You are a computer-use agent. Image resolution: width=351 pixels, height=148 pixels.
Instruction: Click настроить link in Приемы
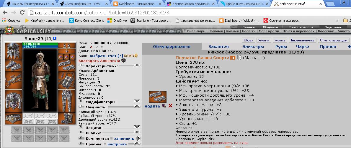pyautogui.click(x=117, y=144)
